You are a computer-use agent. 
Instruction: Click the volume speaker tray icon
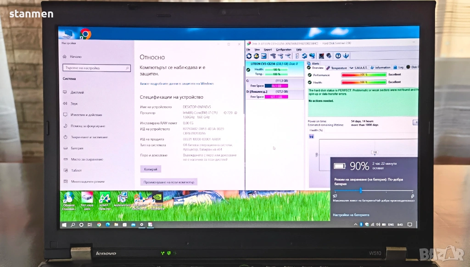(378, 224)
